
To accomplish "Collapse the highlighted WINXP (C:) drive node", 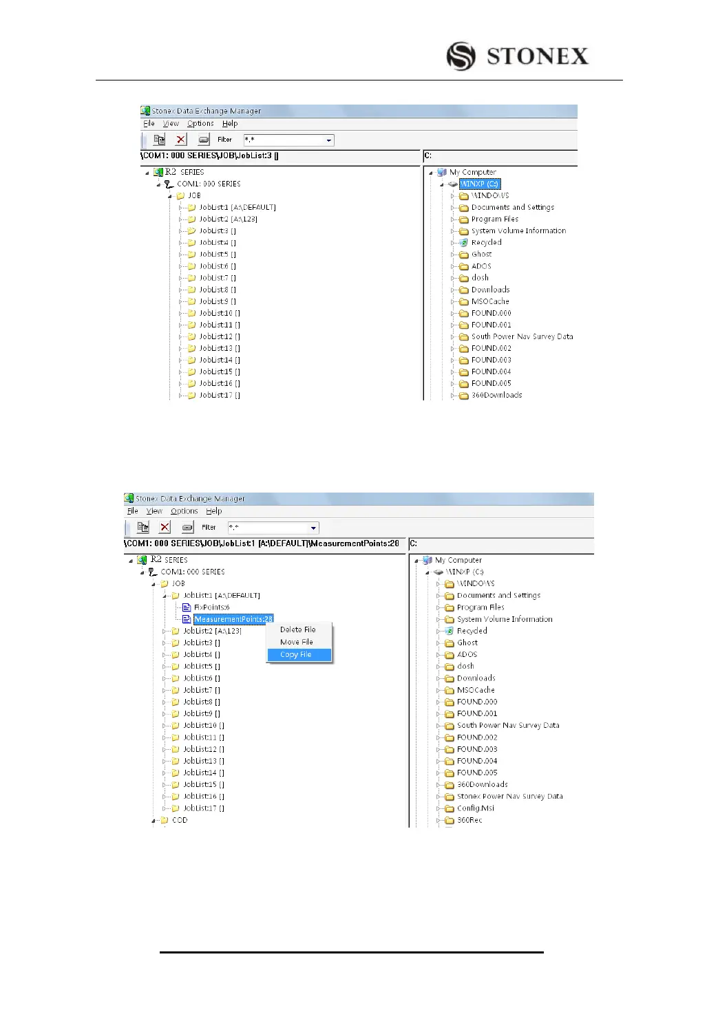I will pyautogui.click(x=442, y=184).
